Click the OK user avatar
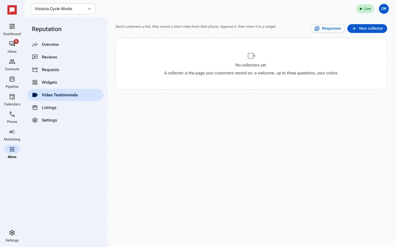This screenshot has height=247, width=396. coord(384,9)
